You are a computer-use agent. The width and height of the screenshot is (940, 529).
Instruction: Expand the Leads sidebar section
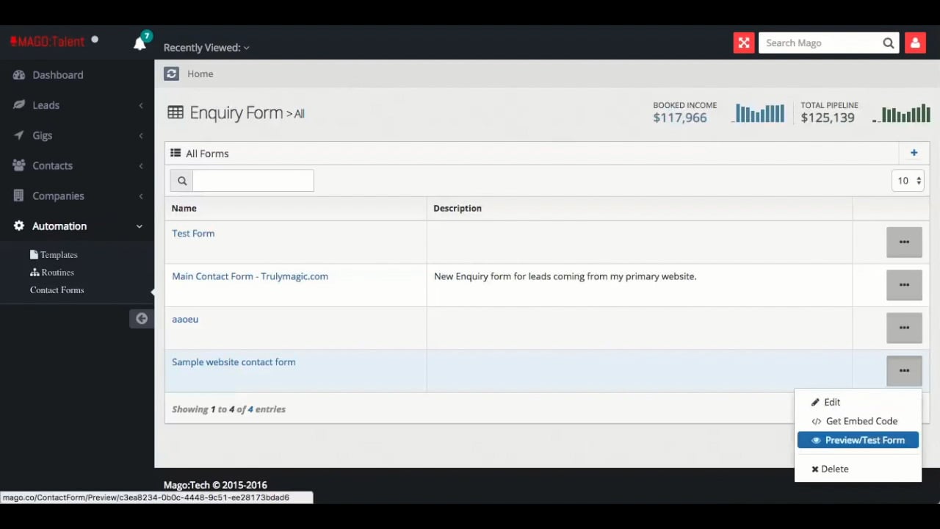pos(77,105)
